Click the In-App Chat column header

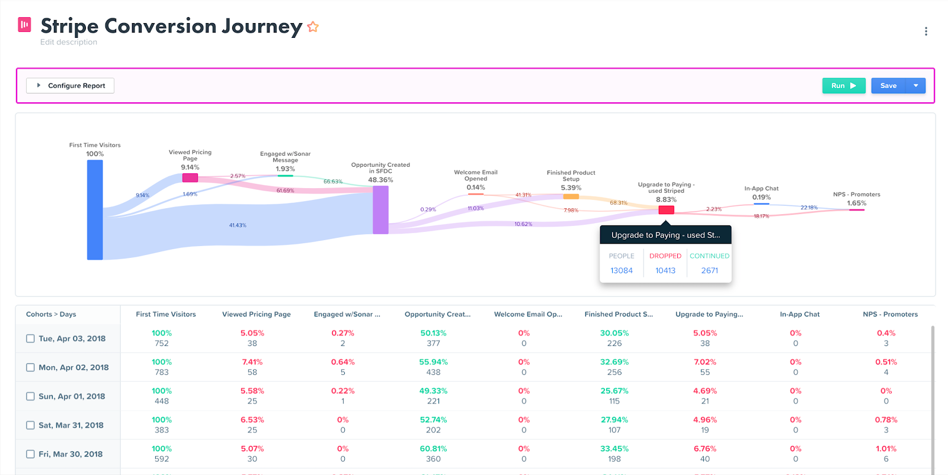[800, 314]
